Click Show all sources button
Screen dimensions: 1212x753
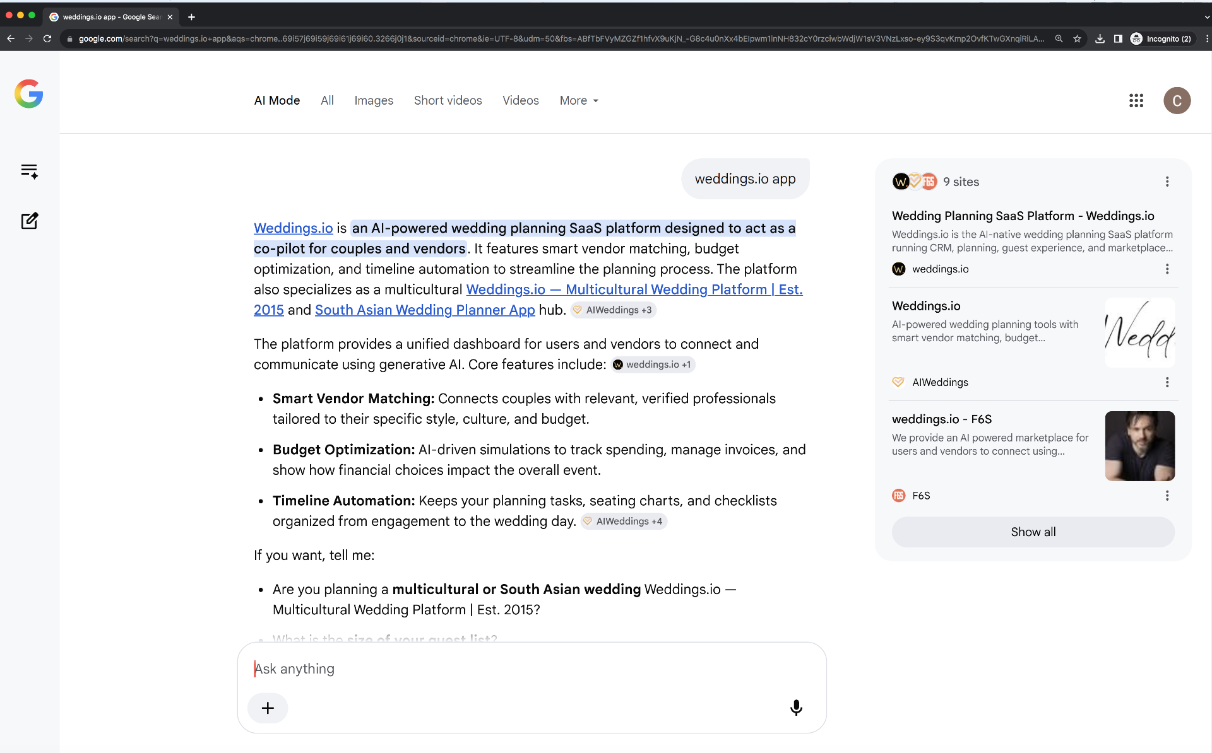[1033, 532]
